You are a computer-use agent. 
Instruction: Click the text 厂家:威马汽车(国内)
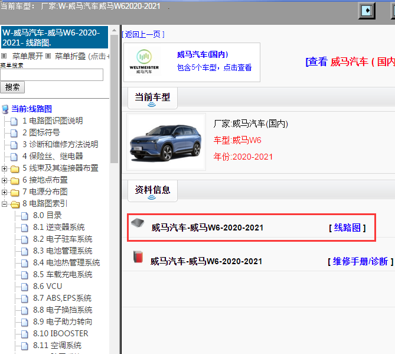click(x=251, y=124)
